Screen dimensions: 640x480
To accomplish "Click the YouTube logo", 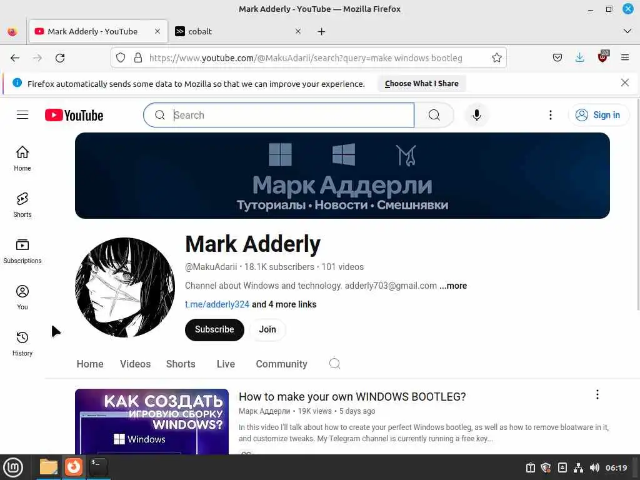I will point(74,116).
